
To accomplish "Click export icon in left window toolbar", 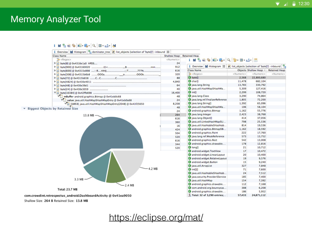I will (x=107, y=46).
